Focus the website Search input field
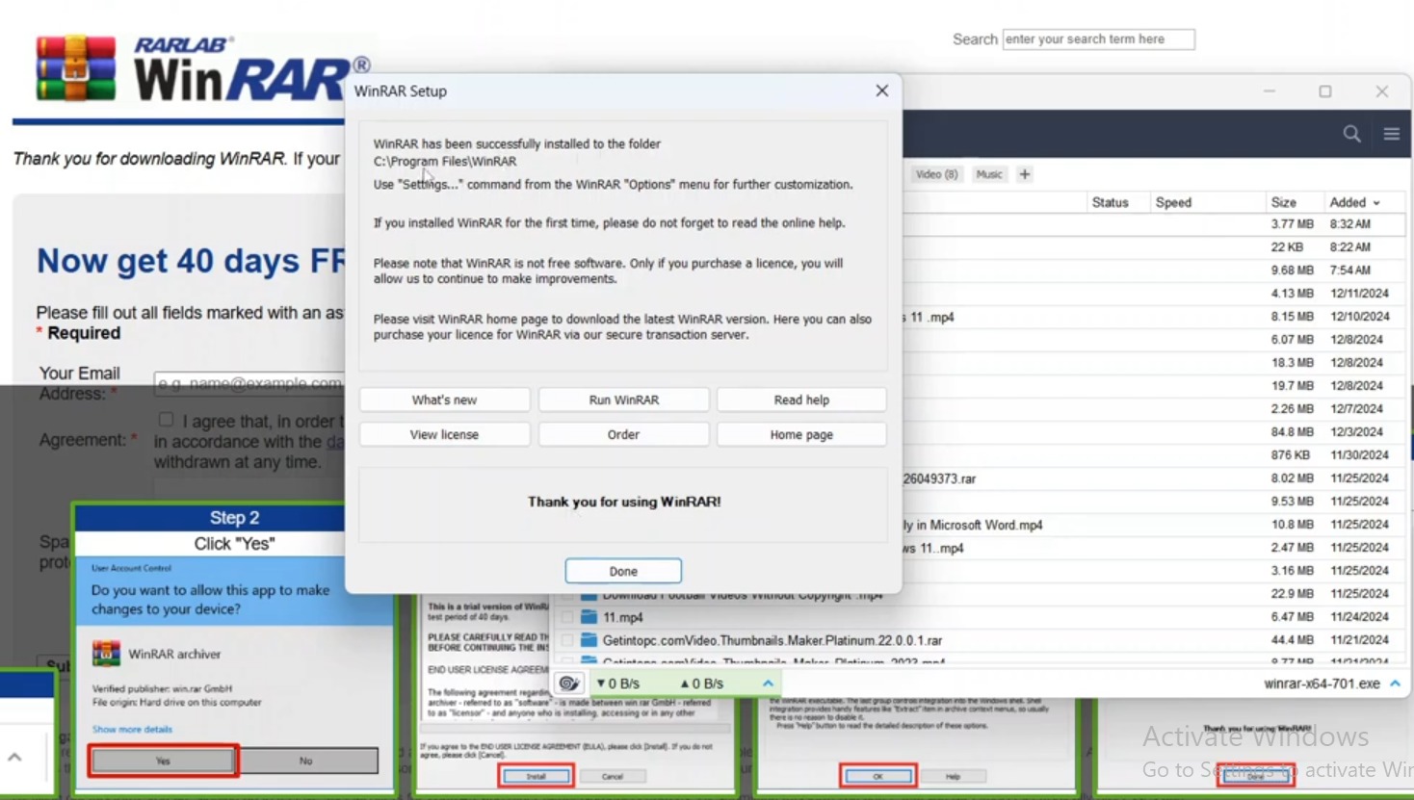 pyautogui.click(x=1098, y=39)
